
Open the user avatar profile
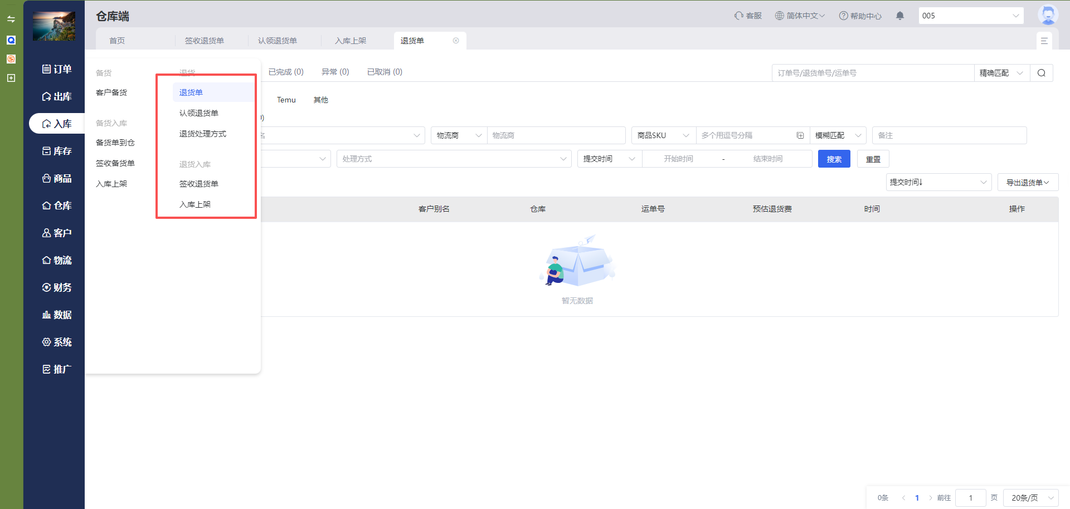click(1048, 15)
